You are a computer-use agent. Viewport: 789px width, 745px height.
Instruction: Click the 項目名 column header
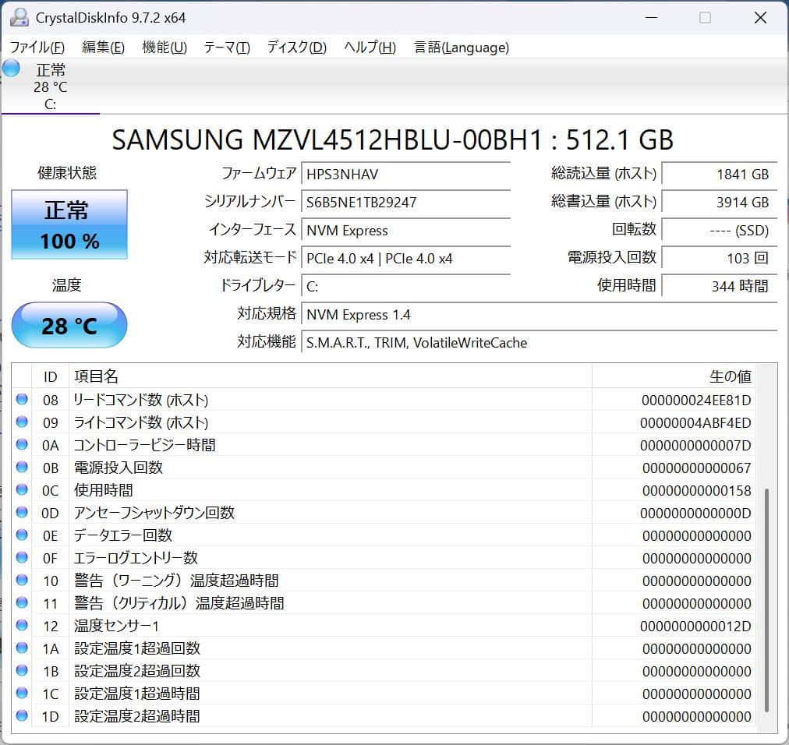point(330,376)
